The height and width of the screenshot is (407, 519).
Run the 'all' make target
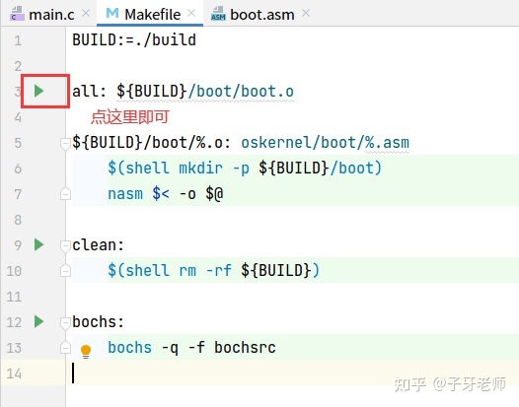coord(39,91)
